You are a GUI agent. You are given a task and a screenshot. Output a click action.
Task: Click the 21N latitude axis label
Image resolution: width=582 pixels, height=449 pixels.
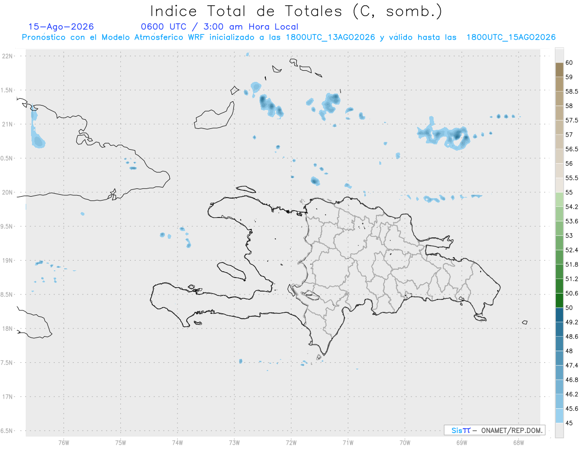8,124
